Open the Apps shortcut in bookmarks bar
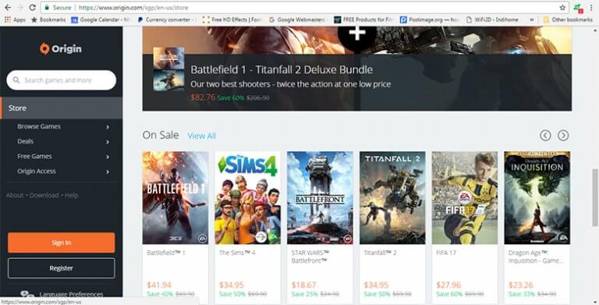 coord(15,20)
